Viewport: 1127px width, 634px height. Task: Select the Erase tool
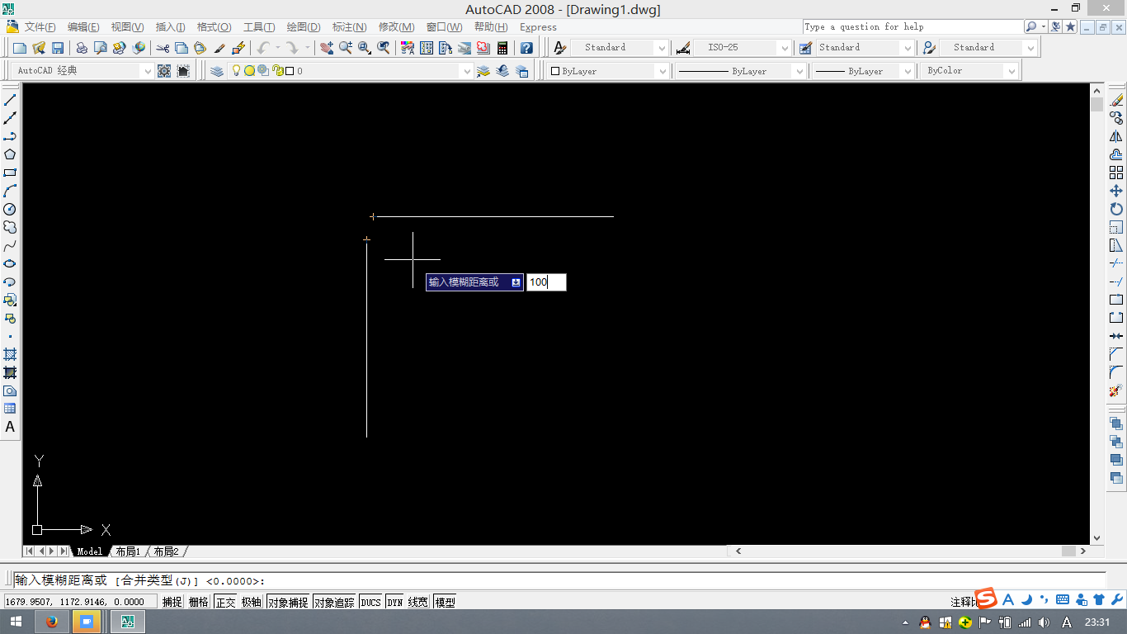(x=1116, y=100)
